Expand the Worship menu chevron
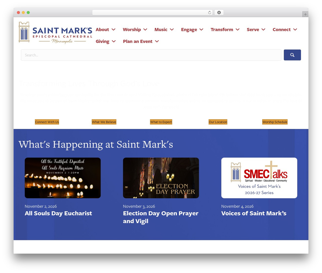 pos(145,29)
